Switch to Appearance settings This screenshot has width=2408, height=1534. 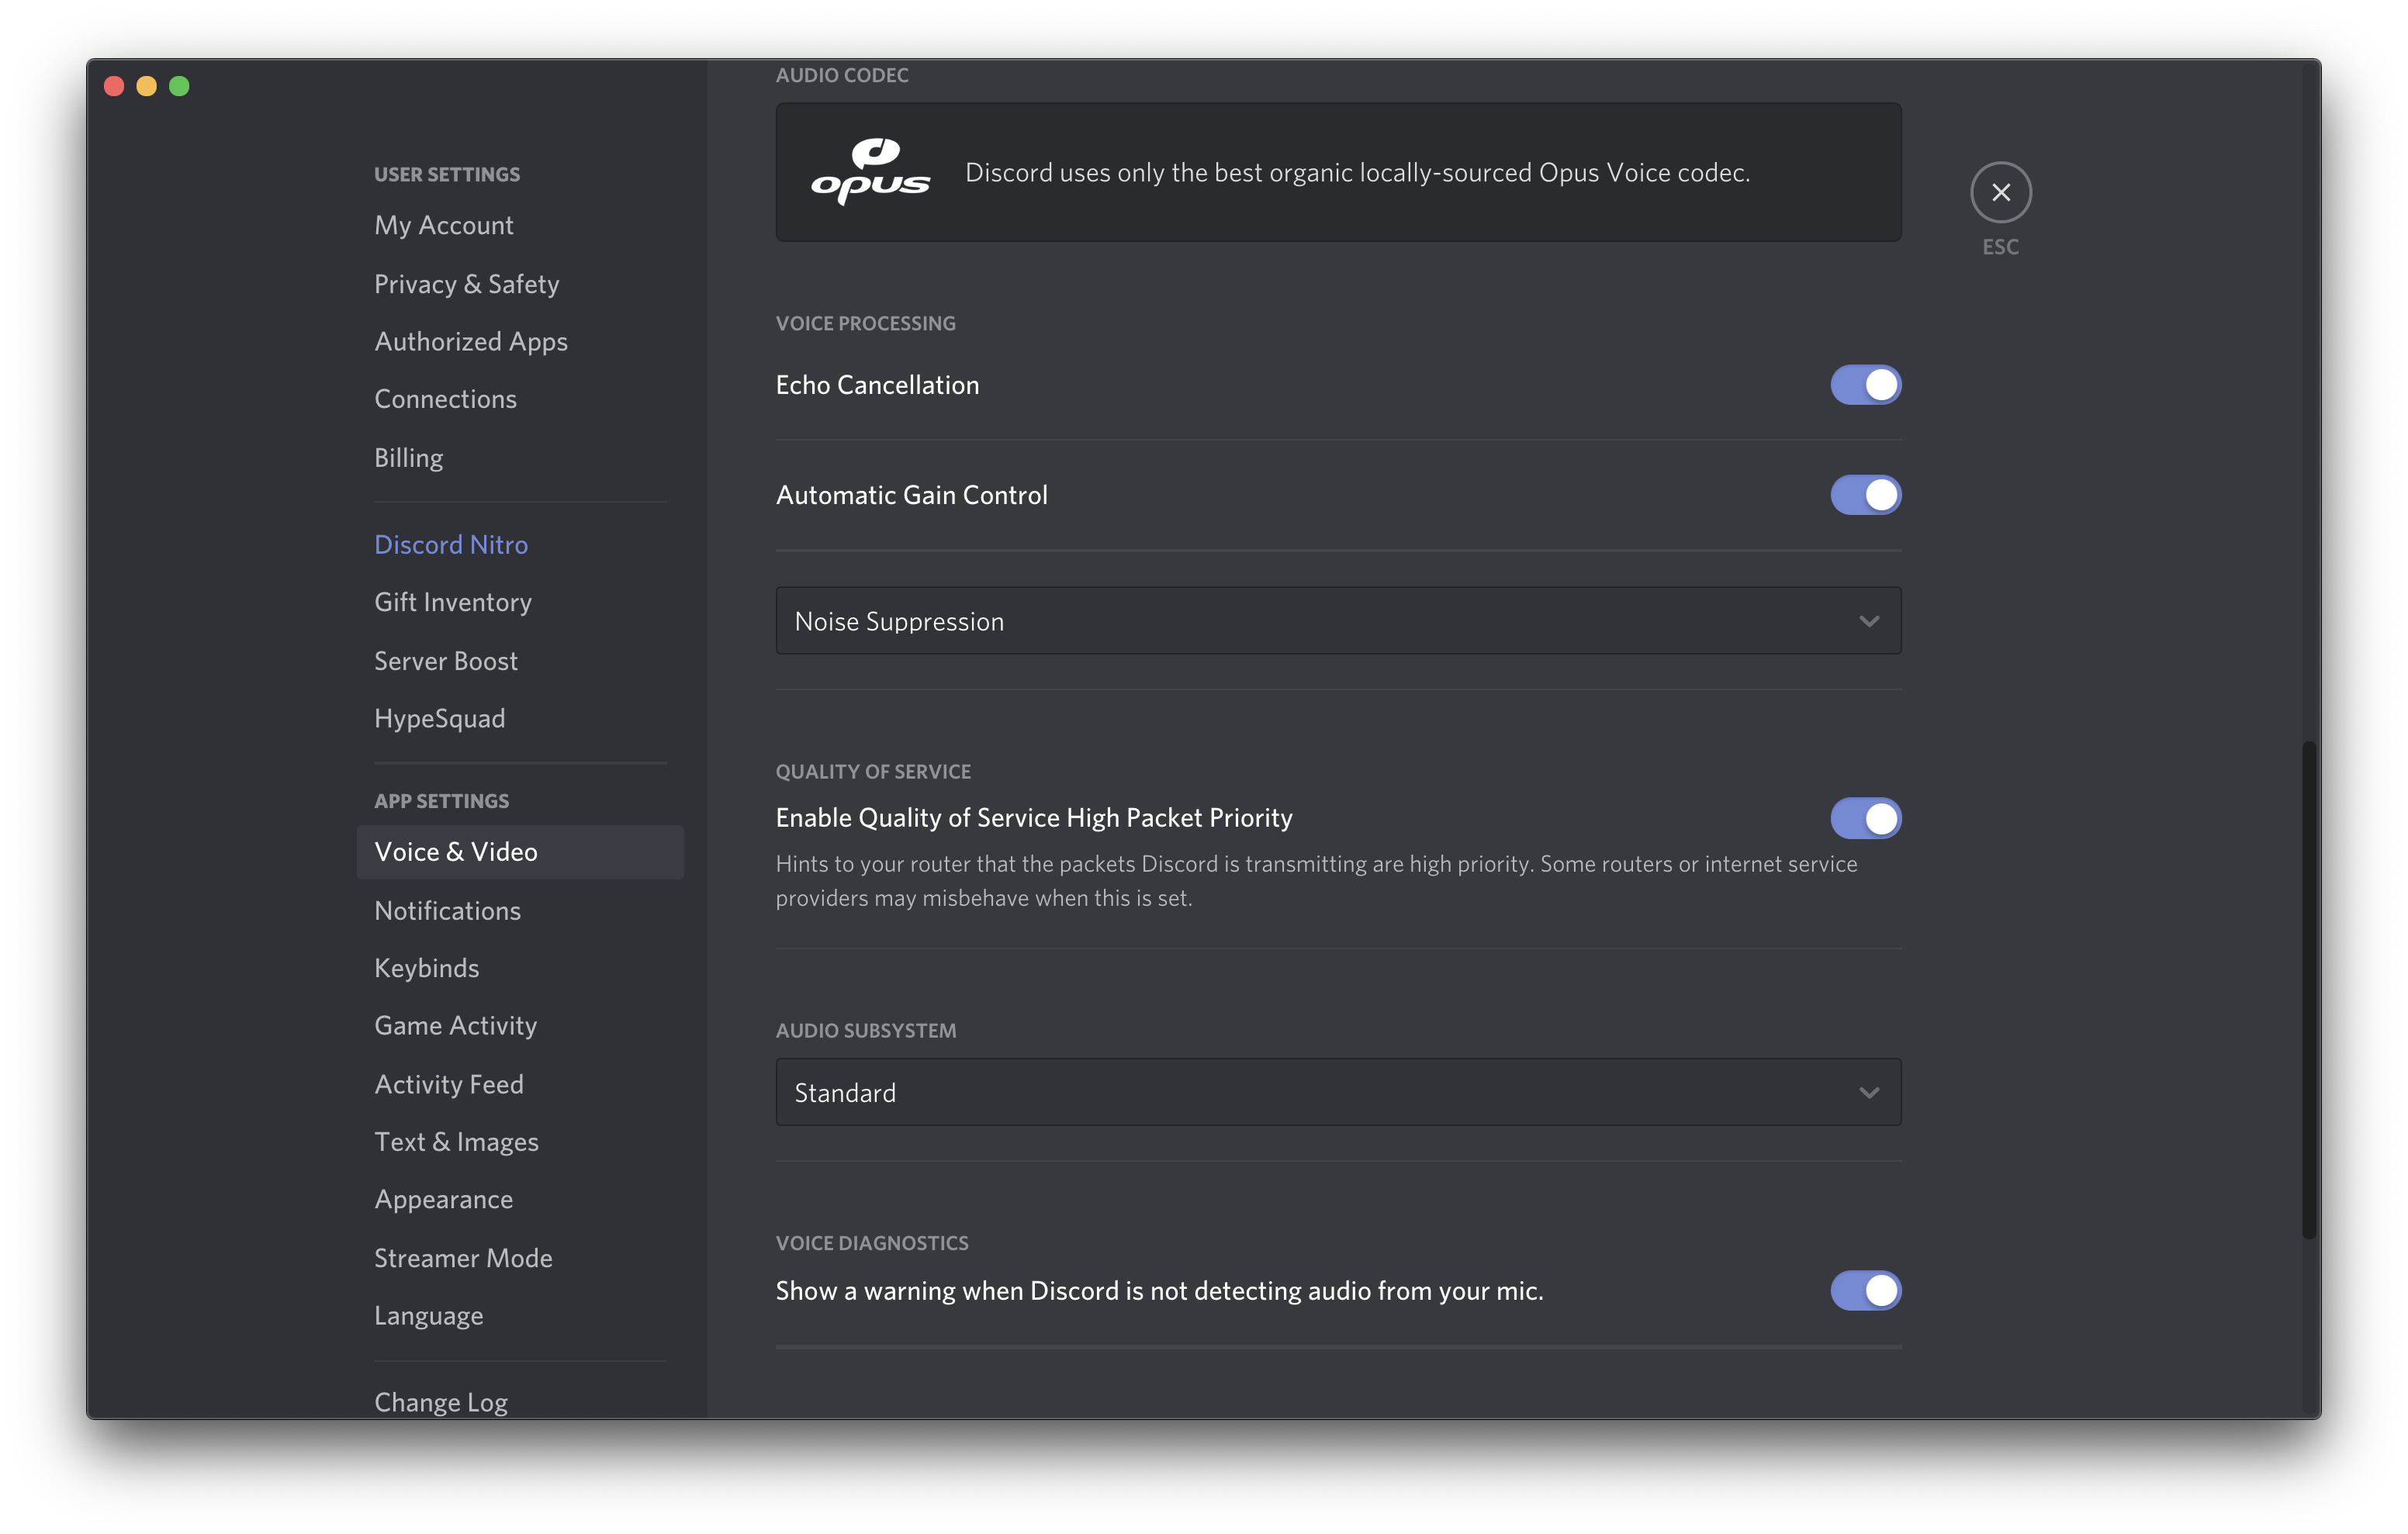coord(443,1199)
